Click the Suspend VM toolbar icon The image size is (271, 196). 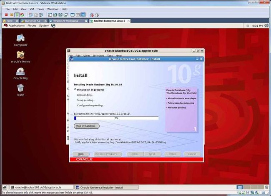tap(12, 15)
